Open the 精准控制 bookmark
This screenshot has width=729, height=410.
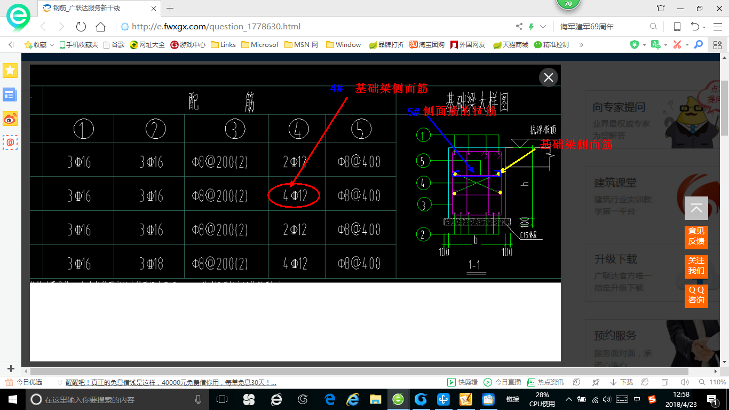(551, 45)
